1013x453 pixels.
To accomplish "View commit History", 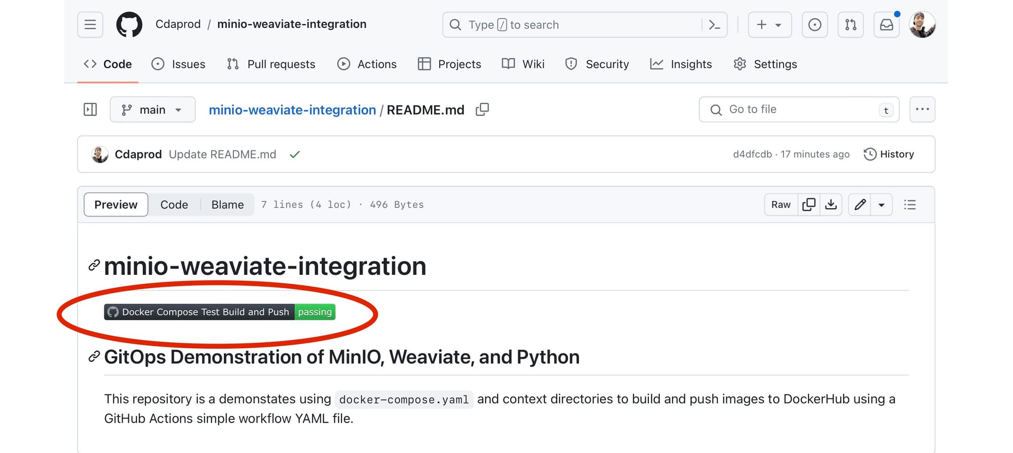I will [x=889, y=154].
